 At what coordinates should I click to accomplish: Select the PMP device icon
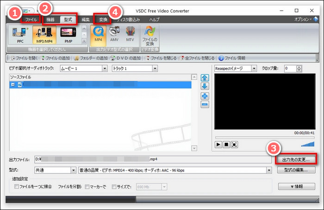point(68,35)
